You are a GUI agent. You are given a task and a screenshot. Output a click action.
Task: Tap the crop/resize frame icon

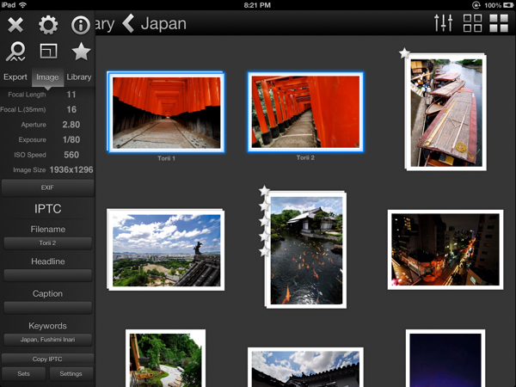tap(48, 52)
